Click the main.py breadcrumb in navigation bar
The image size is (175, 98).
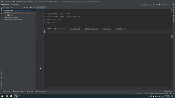[x=14, y=5]
